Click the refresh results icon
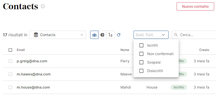Image resolution: width=216 pixels, height=95 pixels. pos(119,35)
